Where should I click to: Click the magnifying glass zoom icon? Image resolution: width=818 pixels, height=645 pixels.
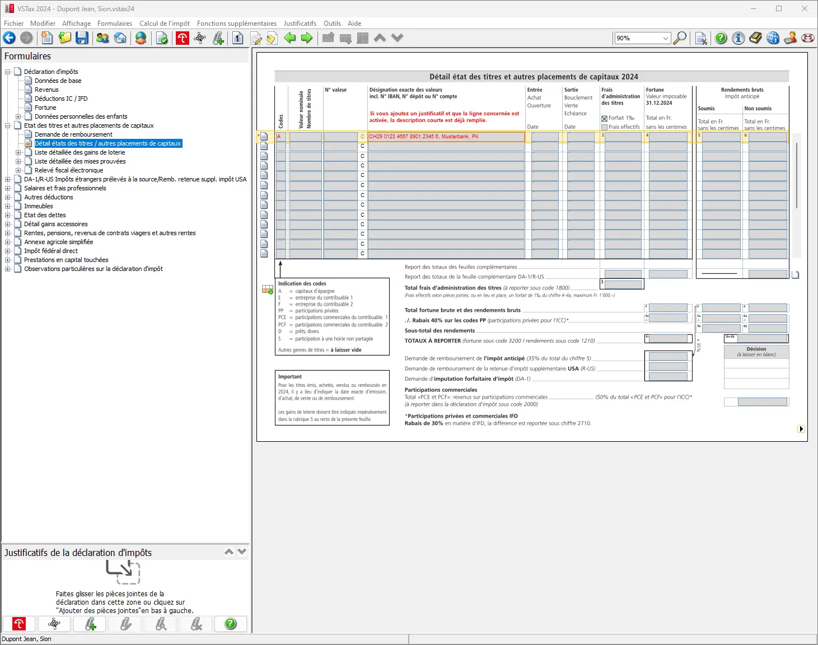pos(680,38)
